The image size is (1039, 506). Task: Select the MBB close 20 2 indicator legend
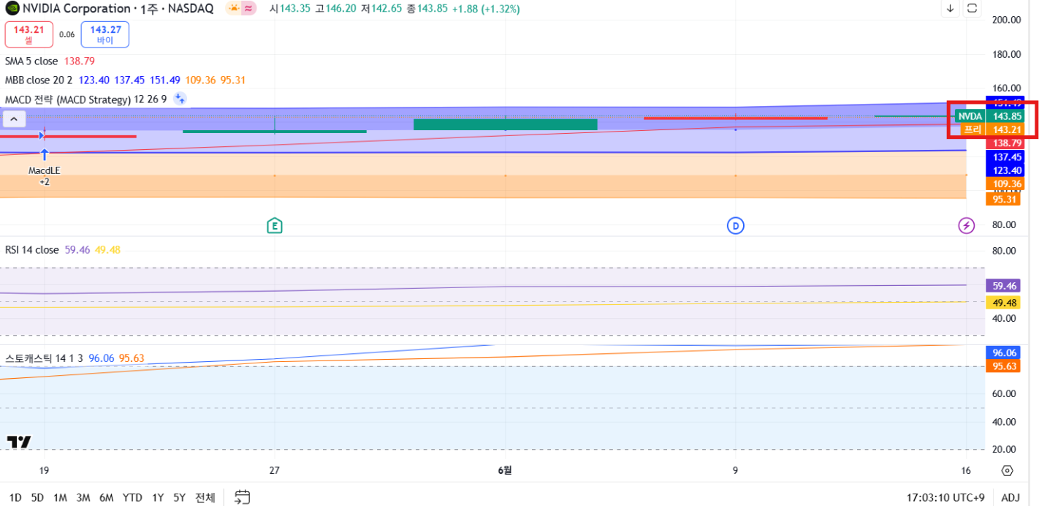(39, 80)
